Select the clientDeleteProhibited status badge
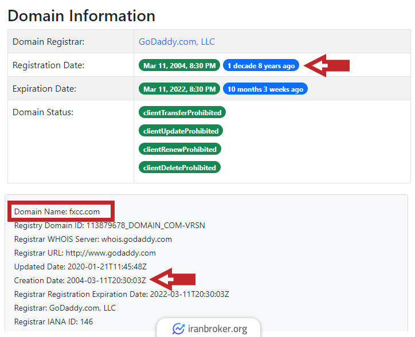415x337 pixels. [179, 168]
